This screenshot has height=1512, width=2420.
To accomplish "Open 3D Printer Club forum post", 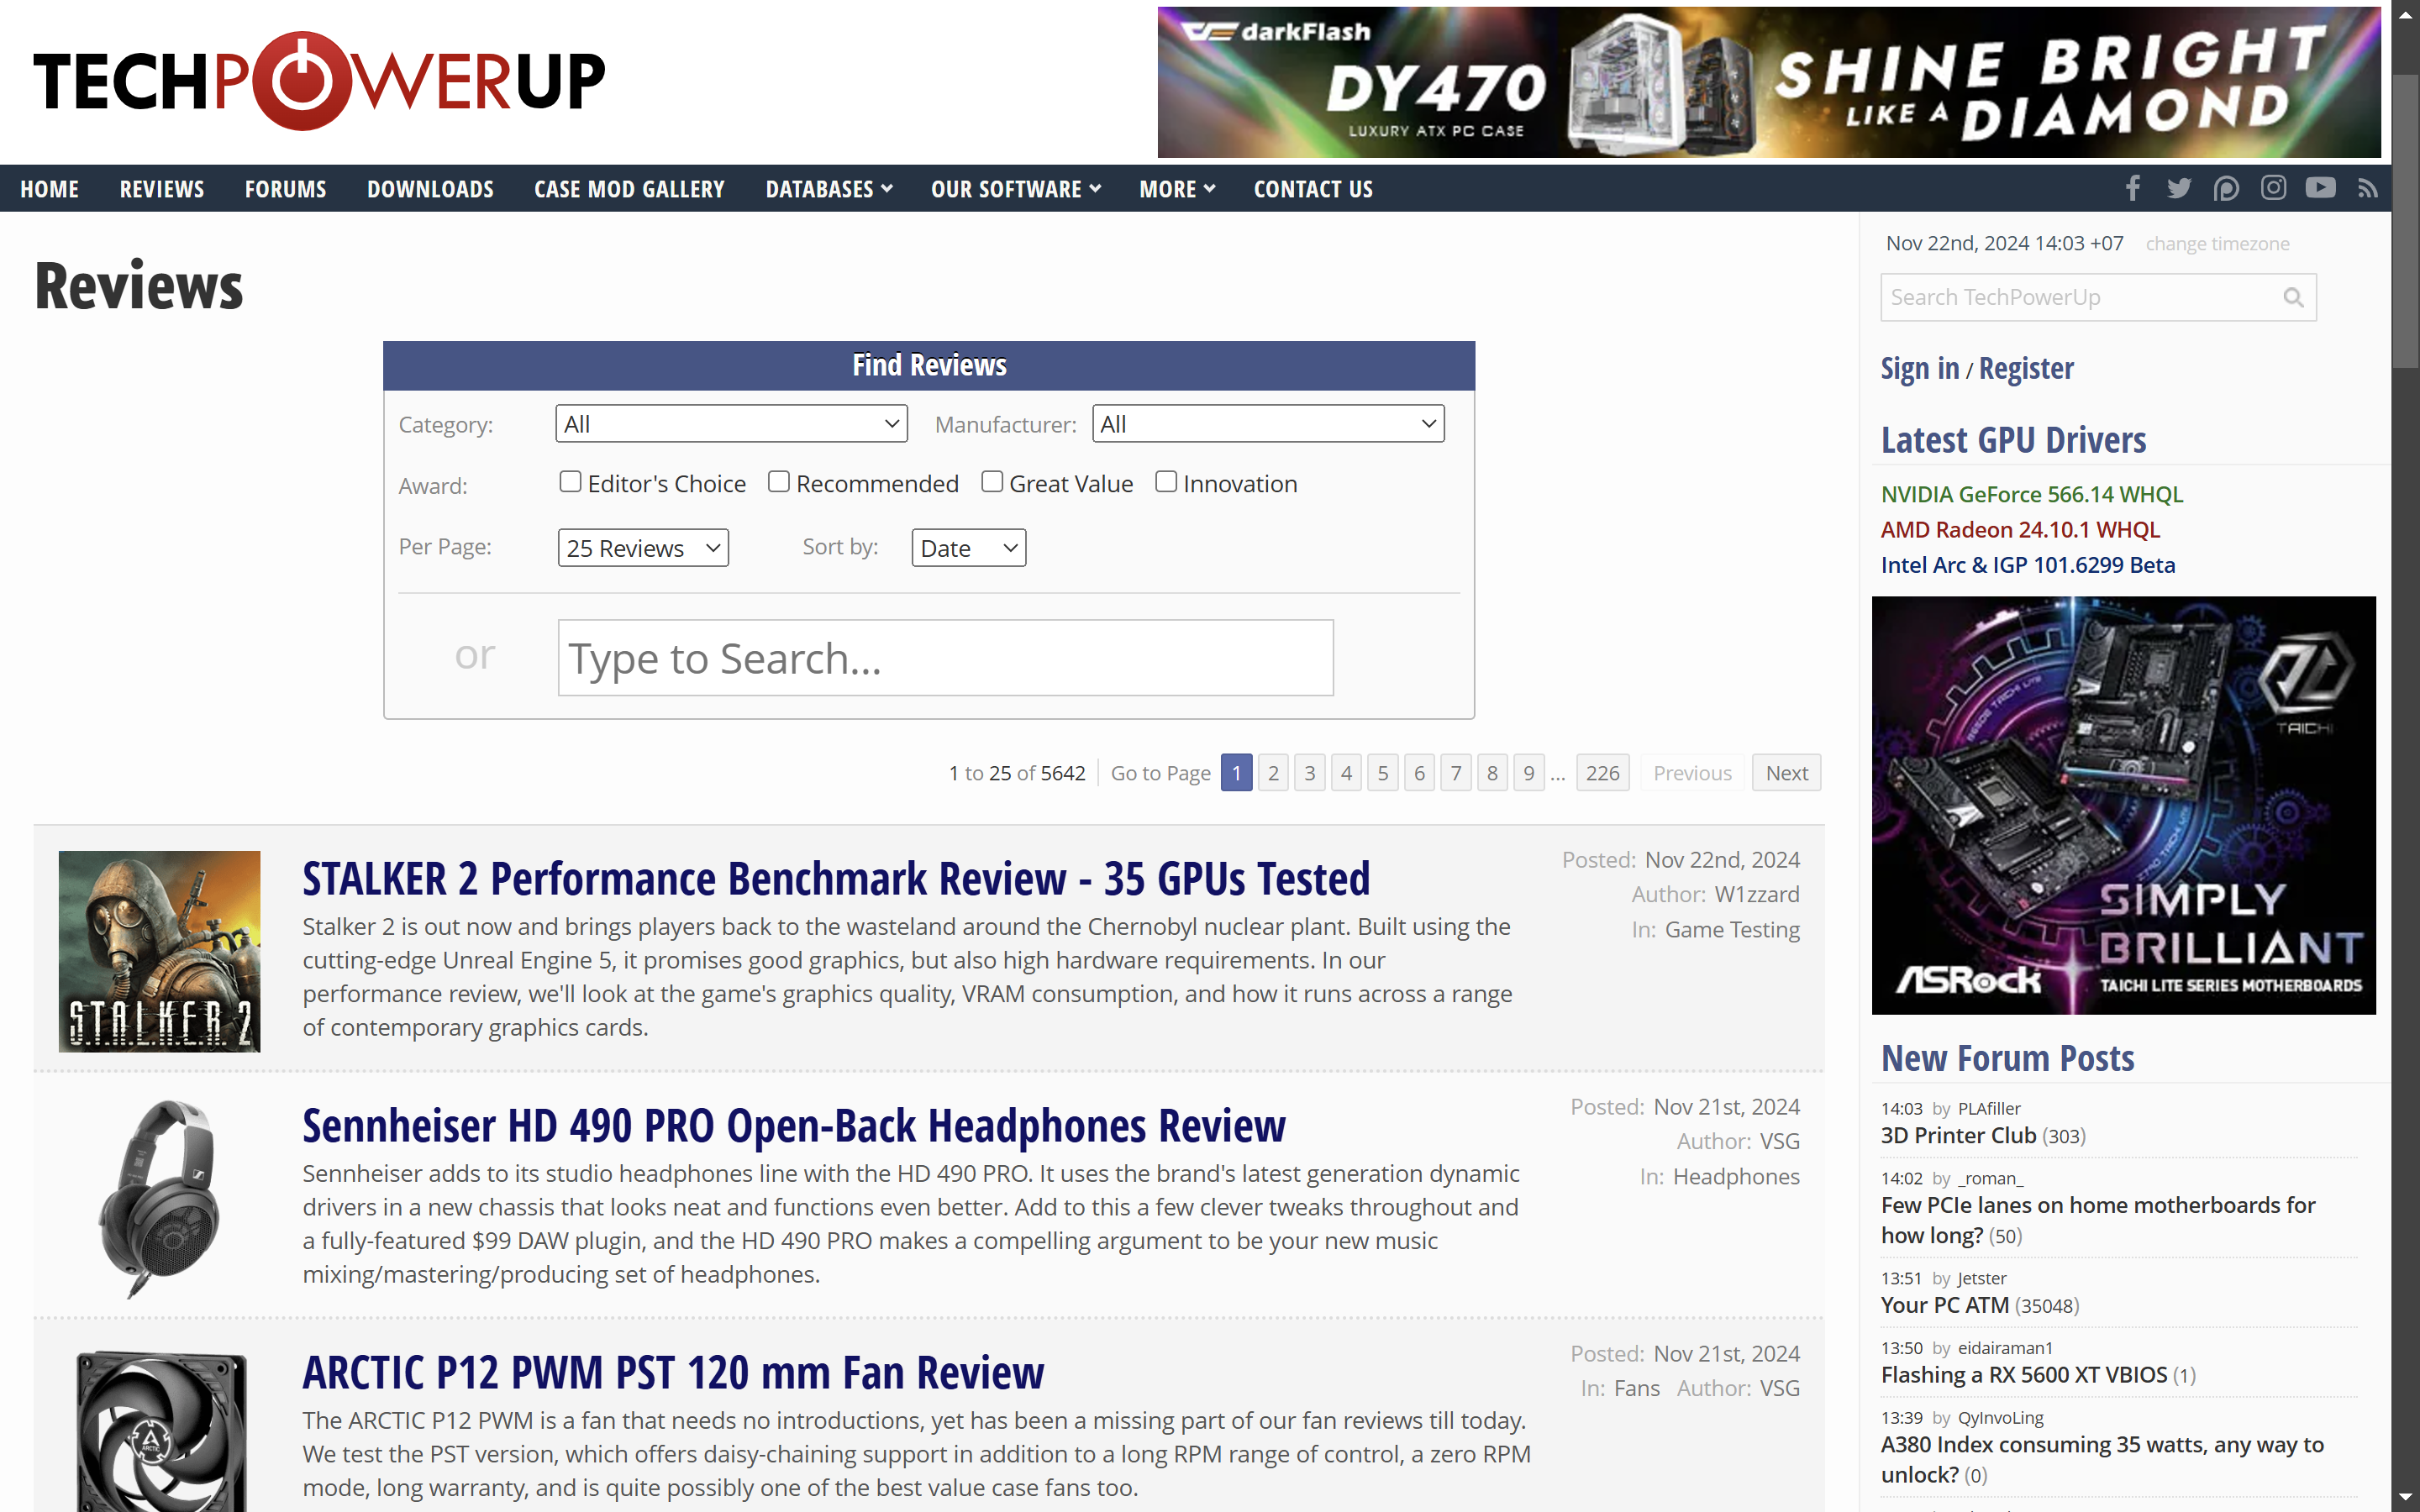I will (x=1958, y=1135).
